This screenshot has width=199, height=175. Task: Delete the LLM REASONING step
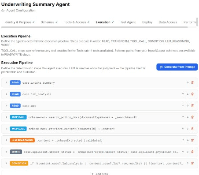[192, 140]
